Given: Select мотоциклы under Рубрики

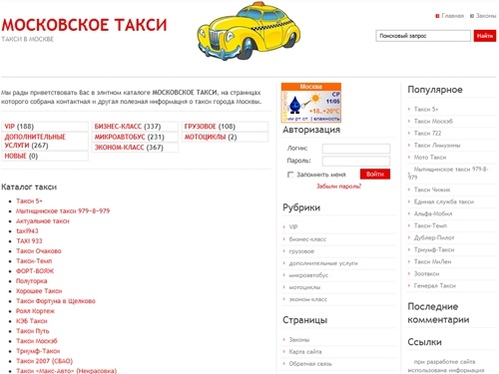Looking at the screenshot, I should [x=304, y=287].
